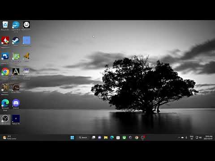This screenshot has width=215, height=161.
Task: Open the OBS Studio desktop shortcut
Action: tap(5, 120)
